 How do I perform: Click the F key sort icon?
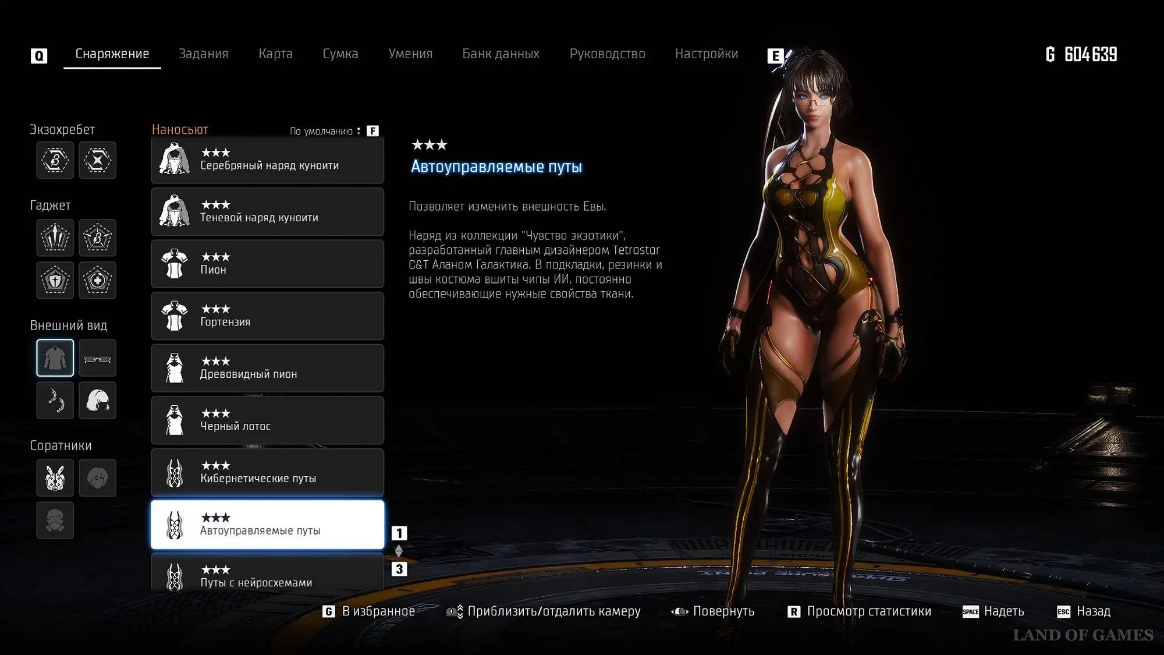tap(373, 130)
